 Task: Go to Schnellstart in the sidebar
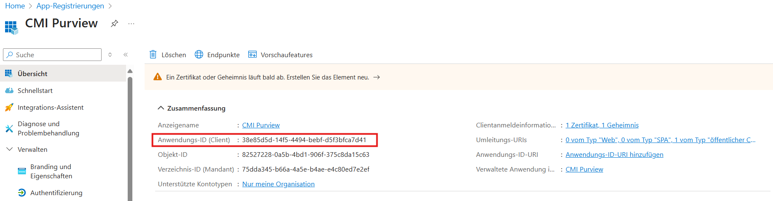(x=35, y=90)
